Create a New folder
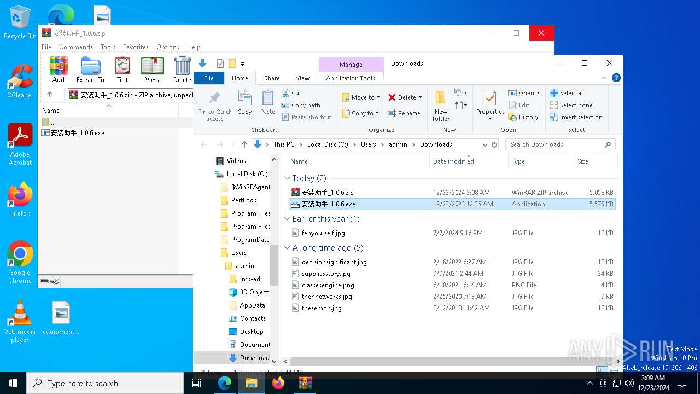The height and width of the screenshot is (394, 700). point(441,106)
